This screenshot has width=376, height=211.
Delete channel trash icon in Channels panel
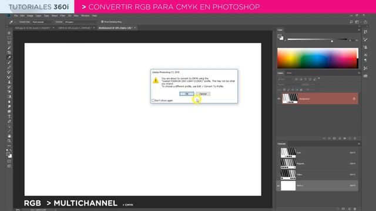(x=355, y=209)
